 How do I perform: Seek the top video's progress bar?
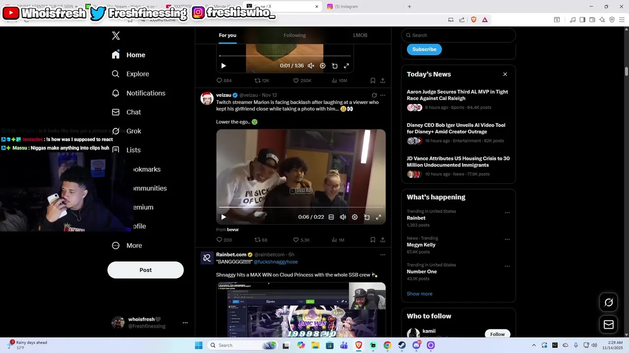285,56
